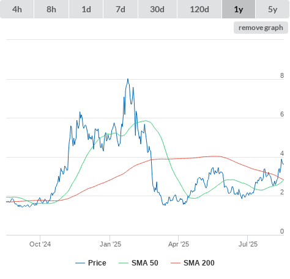Toggle the Price series in legend
The width and height of the screenshot is (290, 279).
(x=91, y=263)
